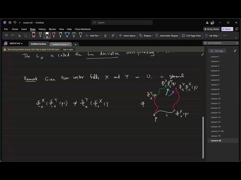Click Add Page button
Image resolution: width=241 pixels, height=180 pixels.
click(217, 51)
